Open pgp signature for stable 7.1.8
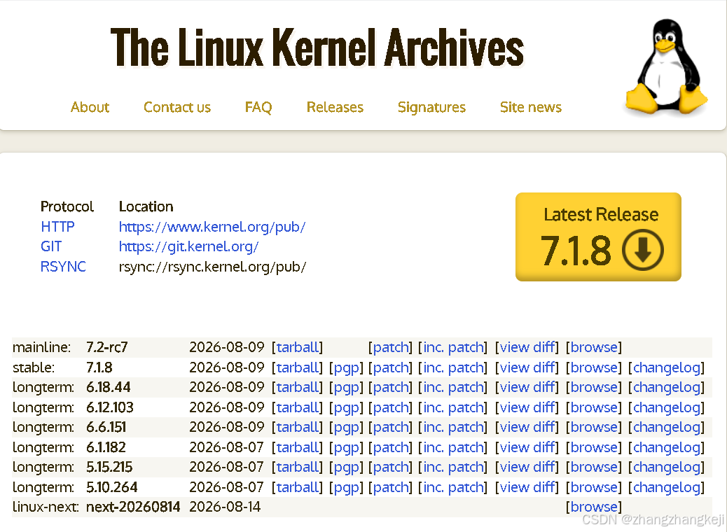The height and width of the screenshot is (532, 727). point(346,367)
